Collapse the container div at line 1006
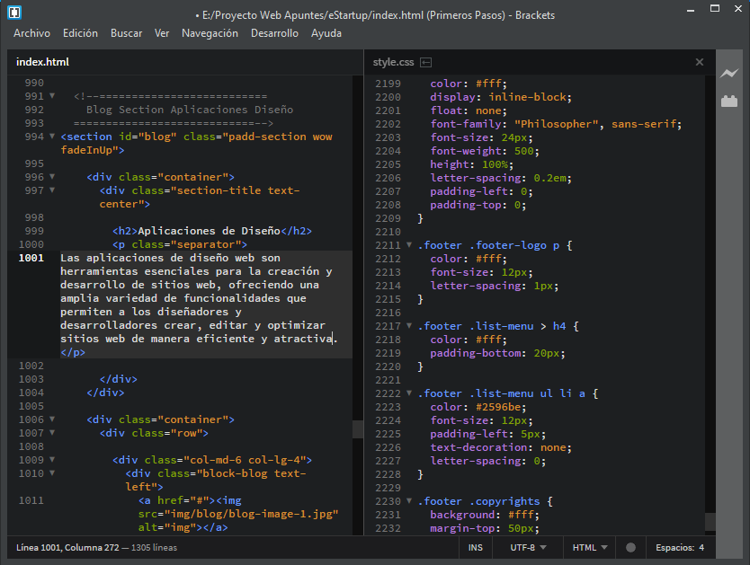The height and width of the screenshot is (565, 750). [52, 419]
